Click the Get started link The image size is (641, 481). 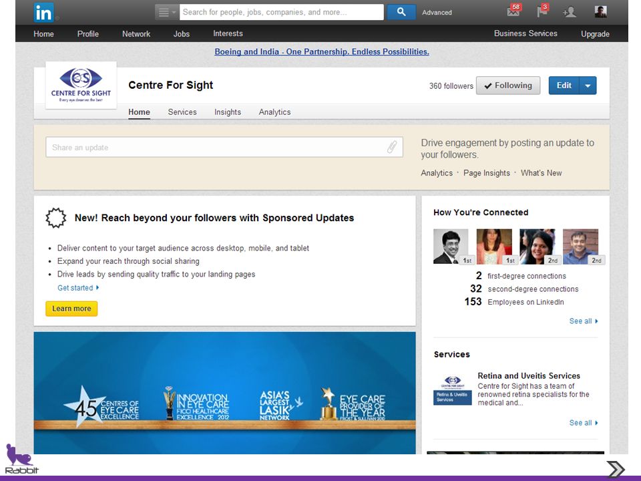click(78, 288)
